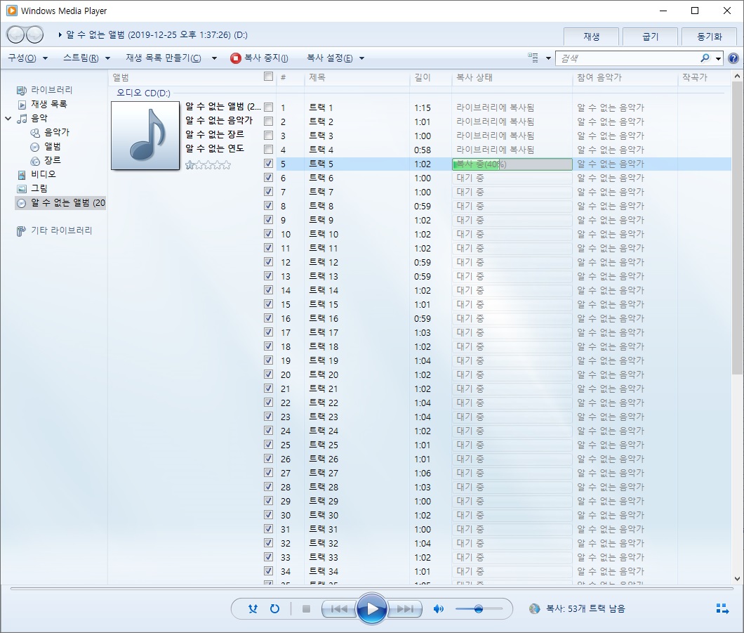This screenshot has width=744, height=633.
Task: Click the 검색 search input field
Action: 627,58
